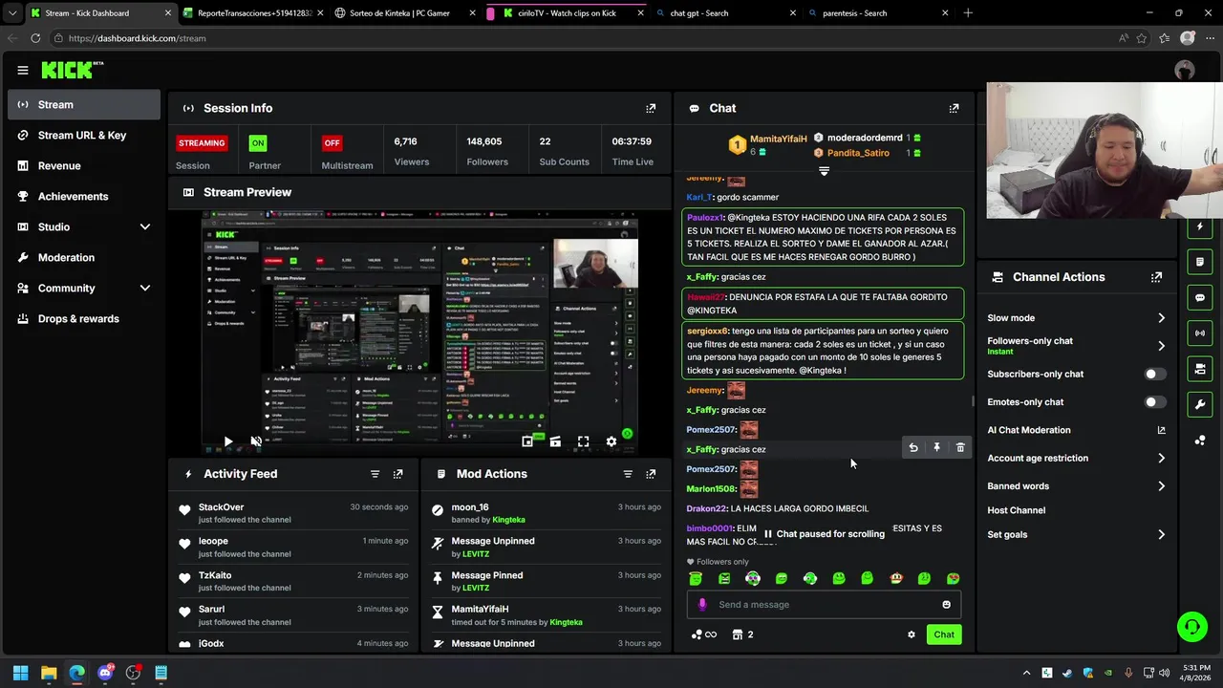Viewport: 1223px width, 688px height.
Task: Select Stream in the sidebar
Action: (84, 105)
